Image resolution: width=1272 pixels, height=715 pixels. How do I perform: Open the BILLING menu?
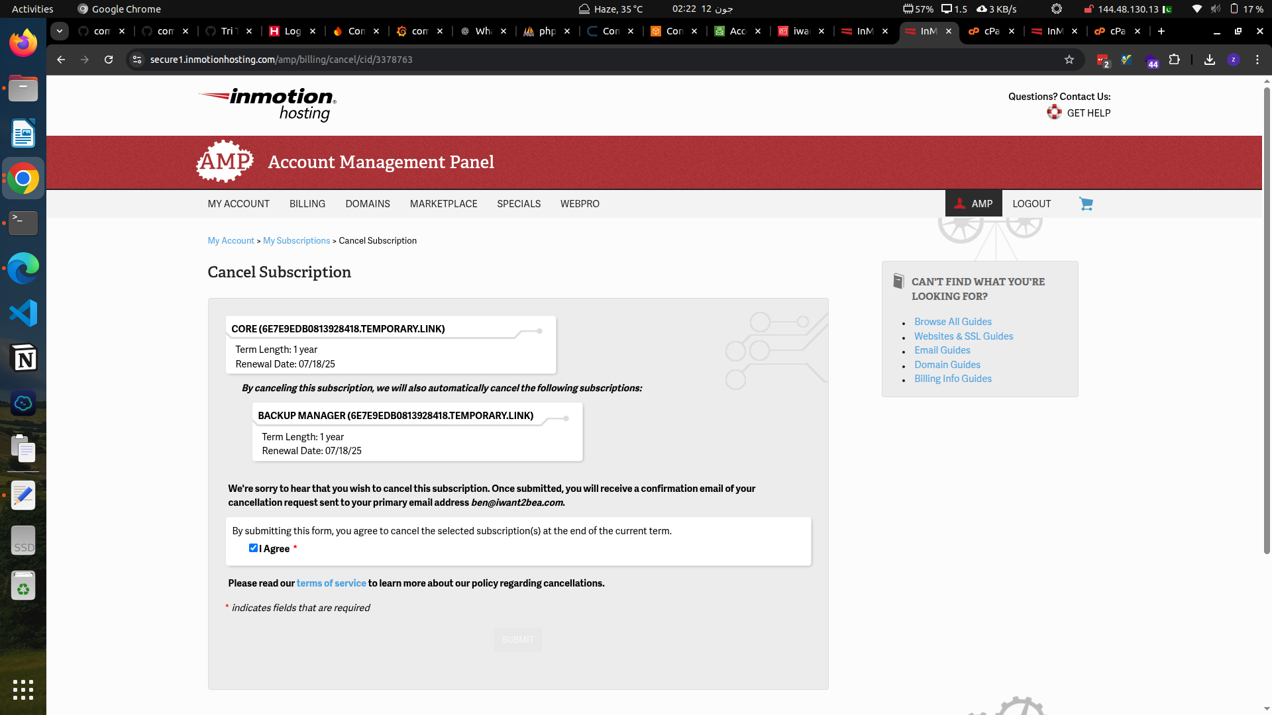[307, 204]
